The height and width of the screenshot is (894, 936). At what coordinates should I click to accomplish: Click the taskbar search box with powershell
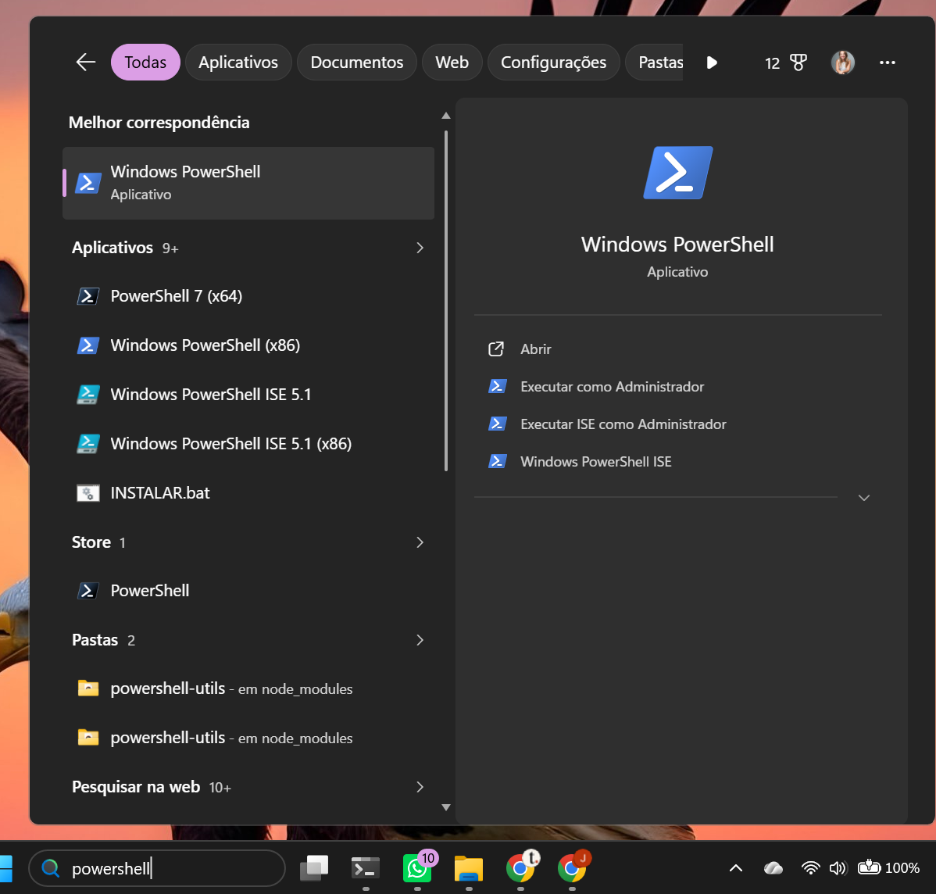(x=157, y=868)
